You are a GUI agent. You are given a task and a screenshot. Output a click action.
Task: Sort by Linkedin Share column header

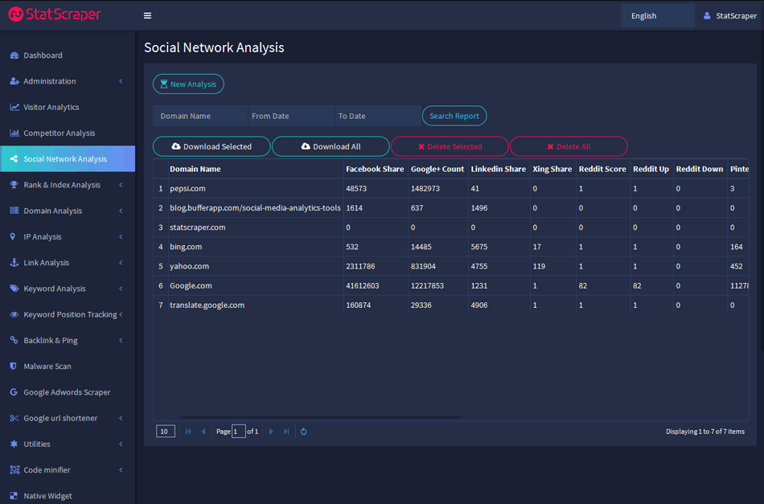pyautogui.click(x=498, y=169)
